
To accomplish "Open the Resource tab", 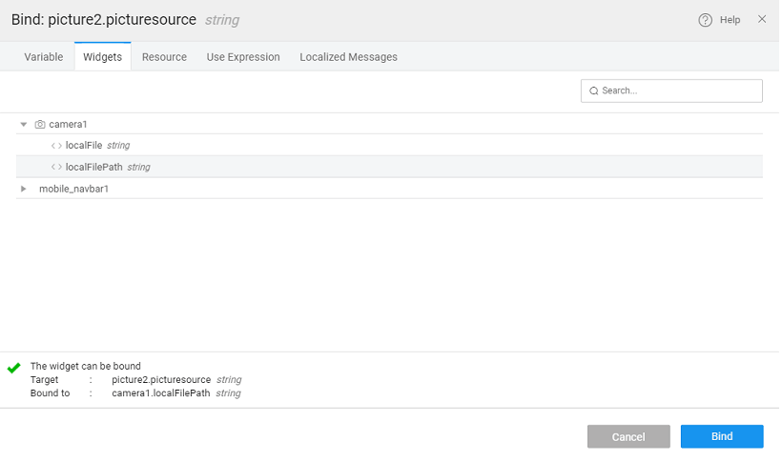I will point(164,57).
